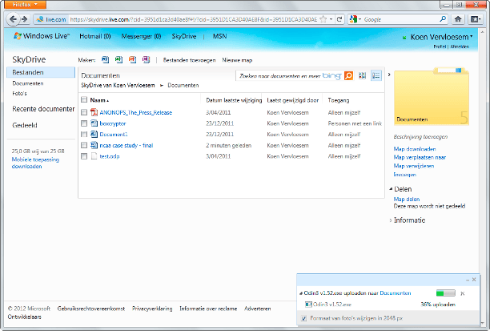Open the Firefox menu dropdown

coord(25,4)
